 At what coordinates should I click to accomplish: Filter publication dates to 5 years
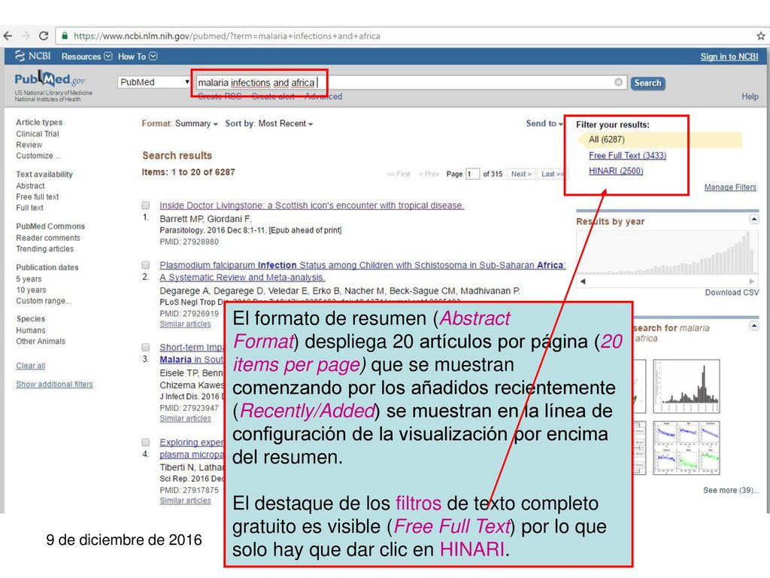[x=29, y=278]
